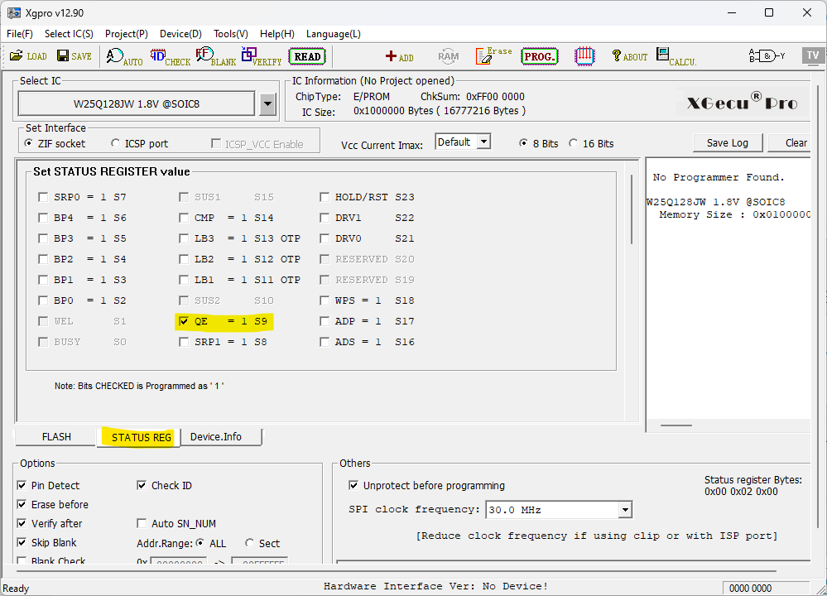Open the Device(D) menu

[x=180, y=34]
